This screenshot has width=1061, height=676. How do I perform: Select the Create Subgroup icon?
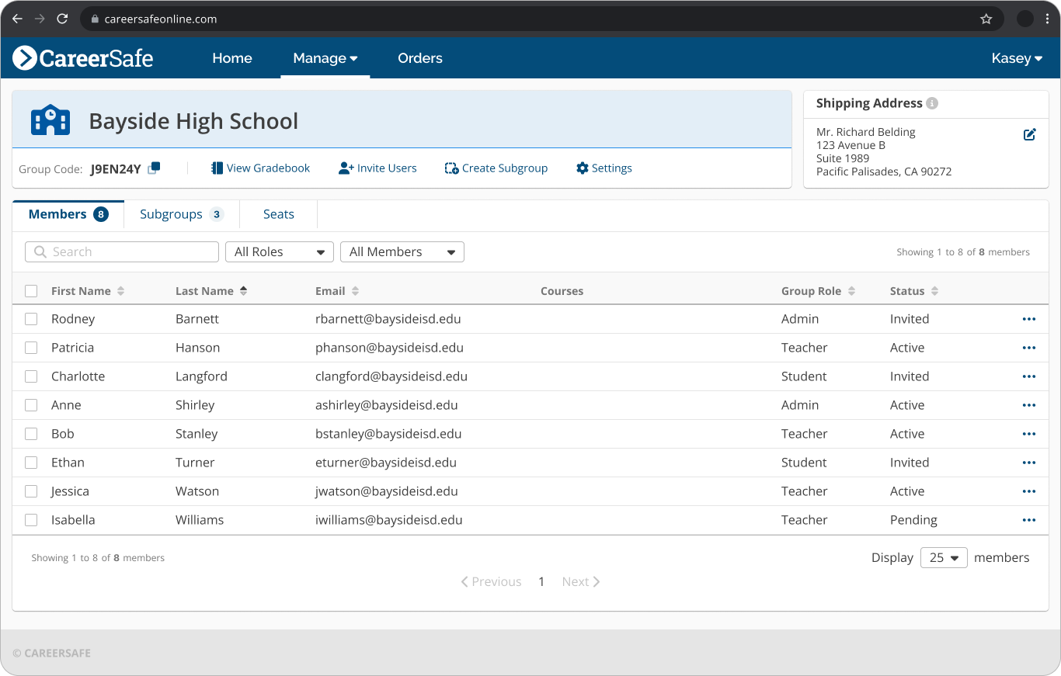[450, 168]
